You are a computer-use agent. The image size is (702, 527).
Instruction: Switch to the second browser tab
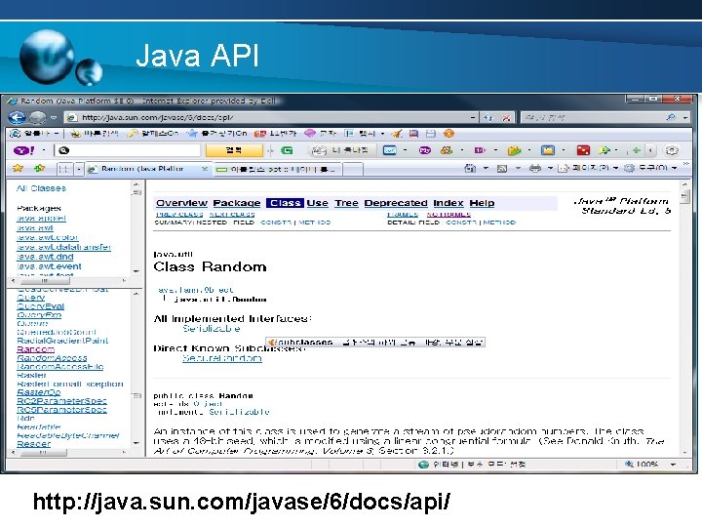click(278, 170)
